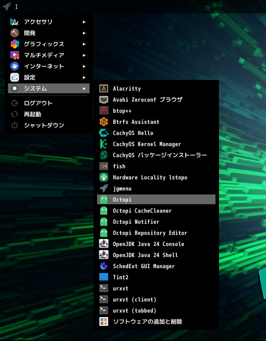
Task: Click the マルチメディア film icon
Action: coord(15,55)
